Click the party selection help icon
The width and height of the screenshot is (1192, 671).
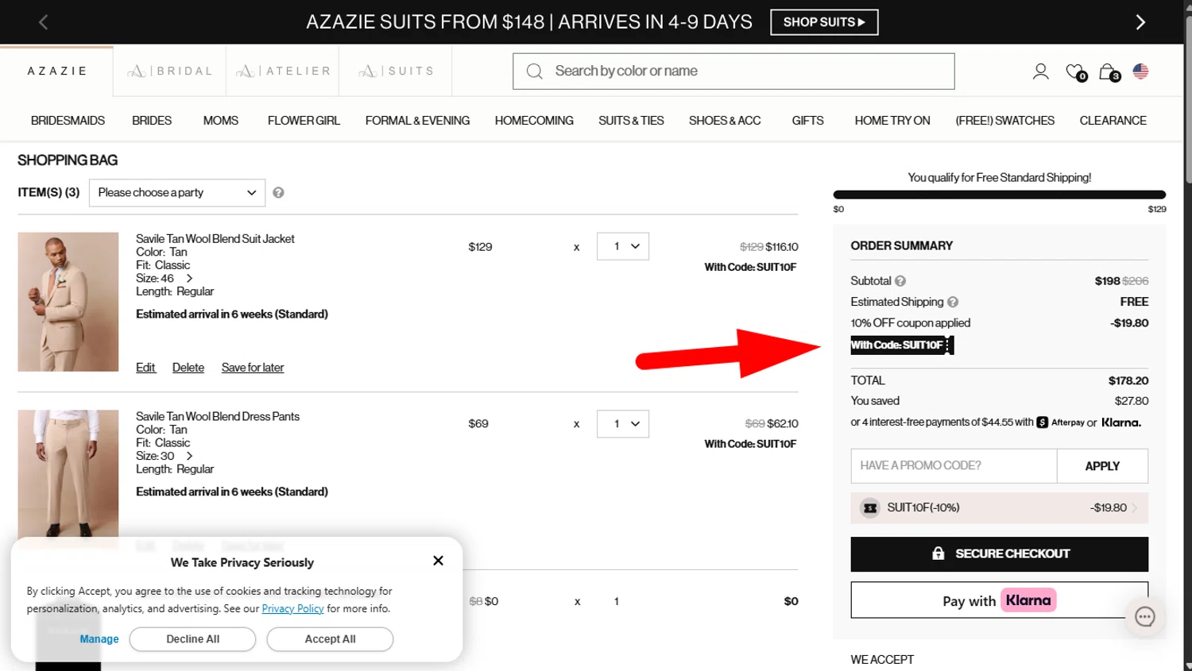pos(278,193)
